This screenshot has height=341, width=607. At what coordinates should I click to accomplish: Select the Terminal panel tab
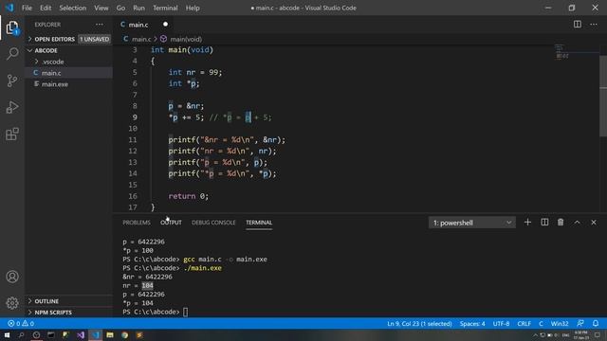tap(259, 223)
